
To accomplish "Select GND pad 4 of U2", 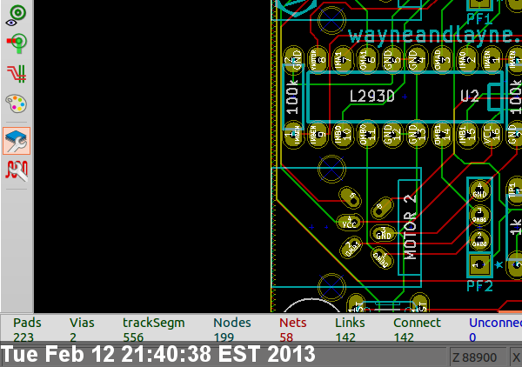I will [x=417, y=60].
